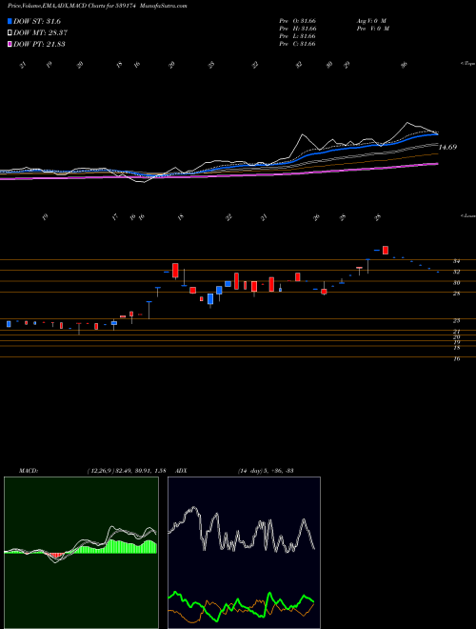Click the 14.69 label beside EMA lines
This screenshot has width=476, height=629.
coord(447,147)
